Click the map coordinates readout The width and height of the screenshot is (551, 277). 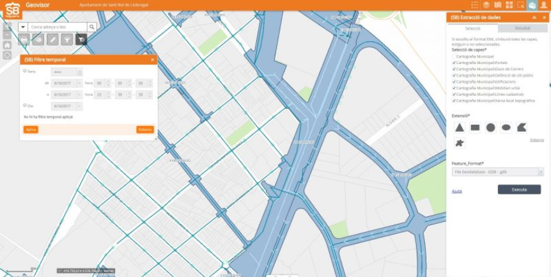86,271
